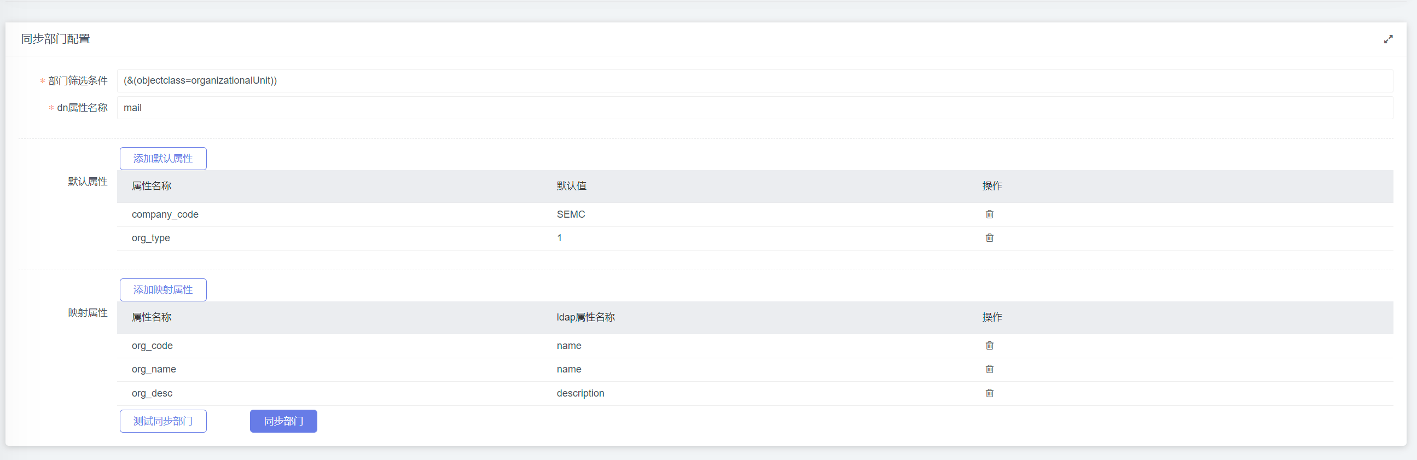Select the org_code attribute name cell
1417x460 pixels.
pos(152,346)
